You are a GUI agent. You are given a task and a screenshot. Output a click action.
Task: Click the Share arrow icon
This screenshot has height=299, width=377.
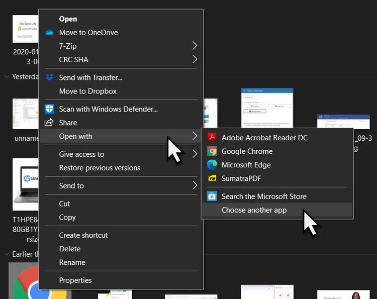point(49,122)
